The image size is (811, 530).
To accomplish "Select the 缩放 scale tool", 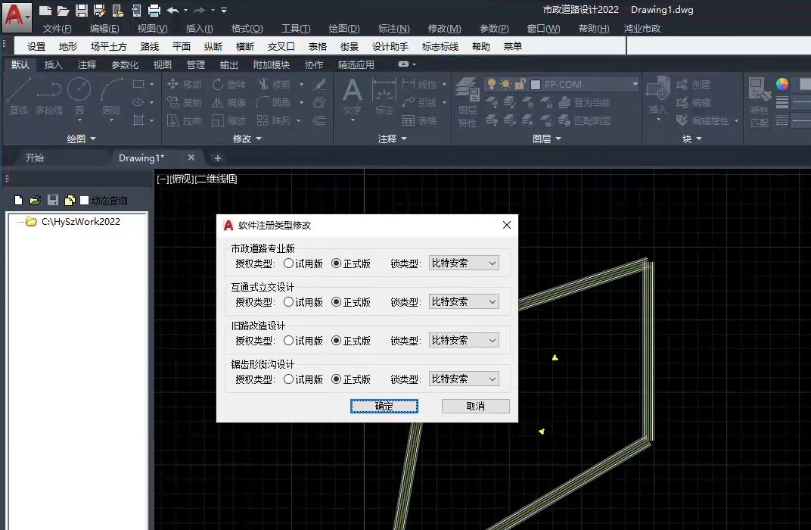I will tap(228, 120).
